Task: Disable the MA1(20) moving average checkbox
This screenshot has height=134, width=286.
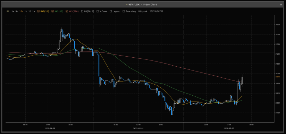Action: [x=38, y=11]
